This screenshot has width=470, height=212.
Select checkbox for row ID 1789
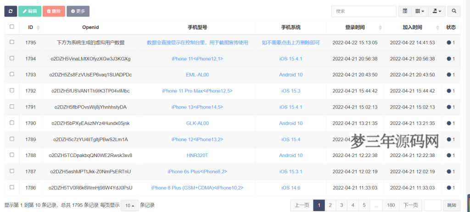pos(12,138)
